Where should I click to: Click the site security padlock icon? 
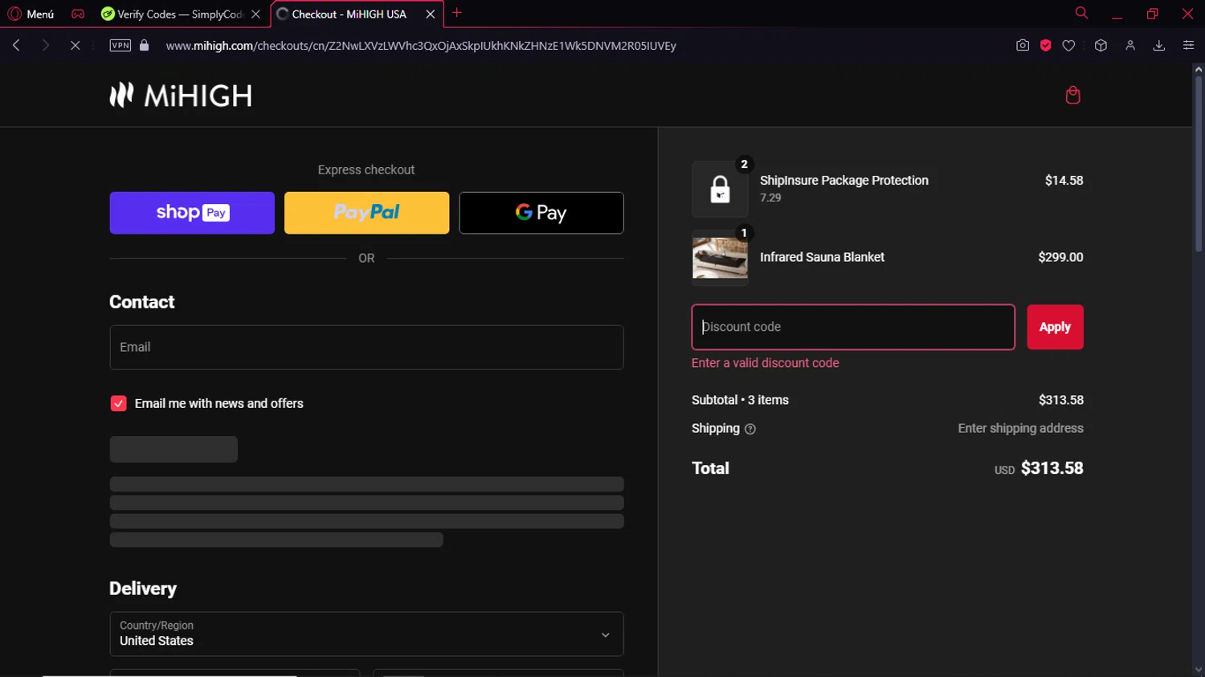[145, 46]
